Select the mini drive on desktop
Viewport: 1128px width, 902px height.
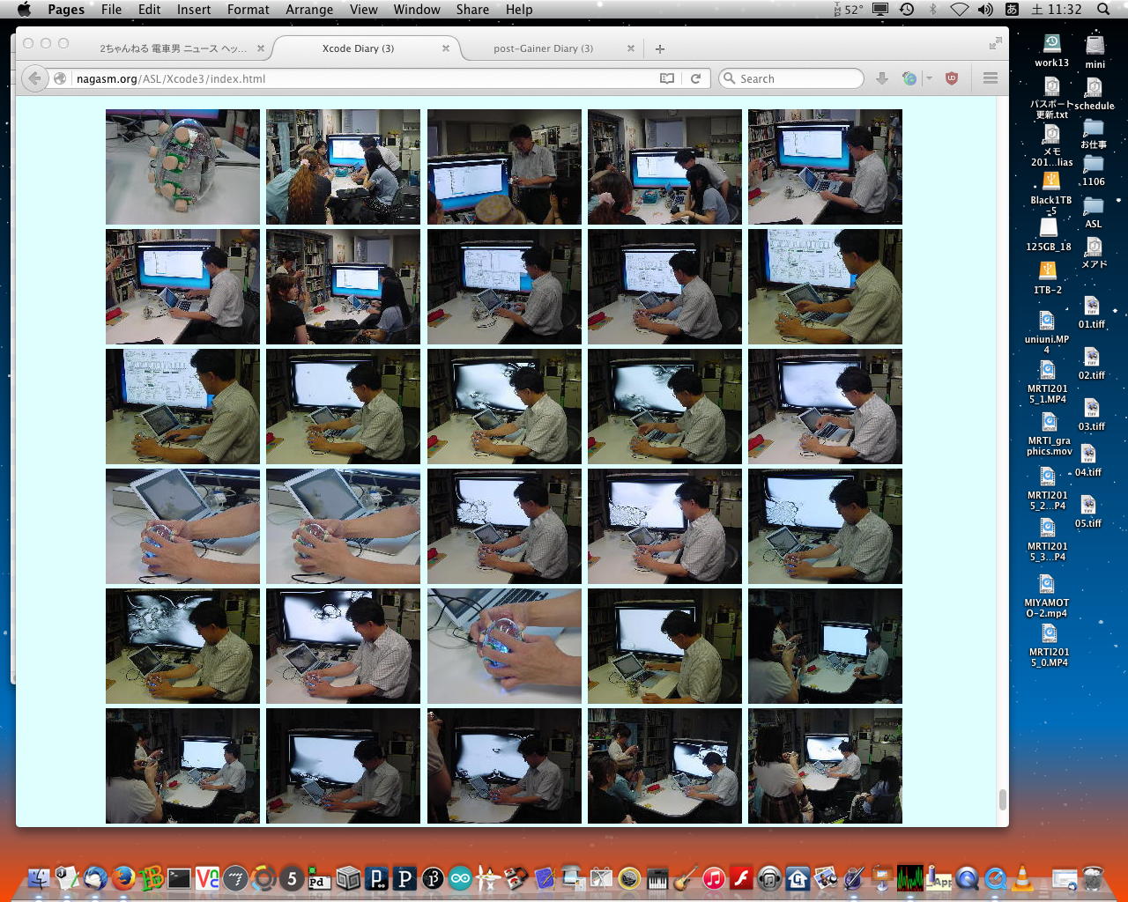pos(1095,51)
